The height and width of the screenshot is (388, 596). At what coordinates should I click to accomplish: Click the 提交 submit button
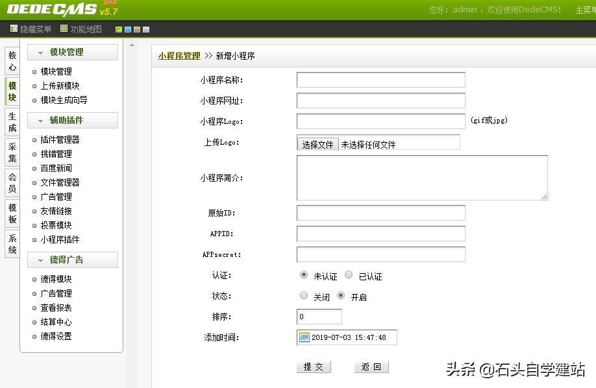point(314,367)
